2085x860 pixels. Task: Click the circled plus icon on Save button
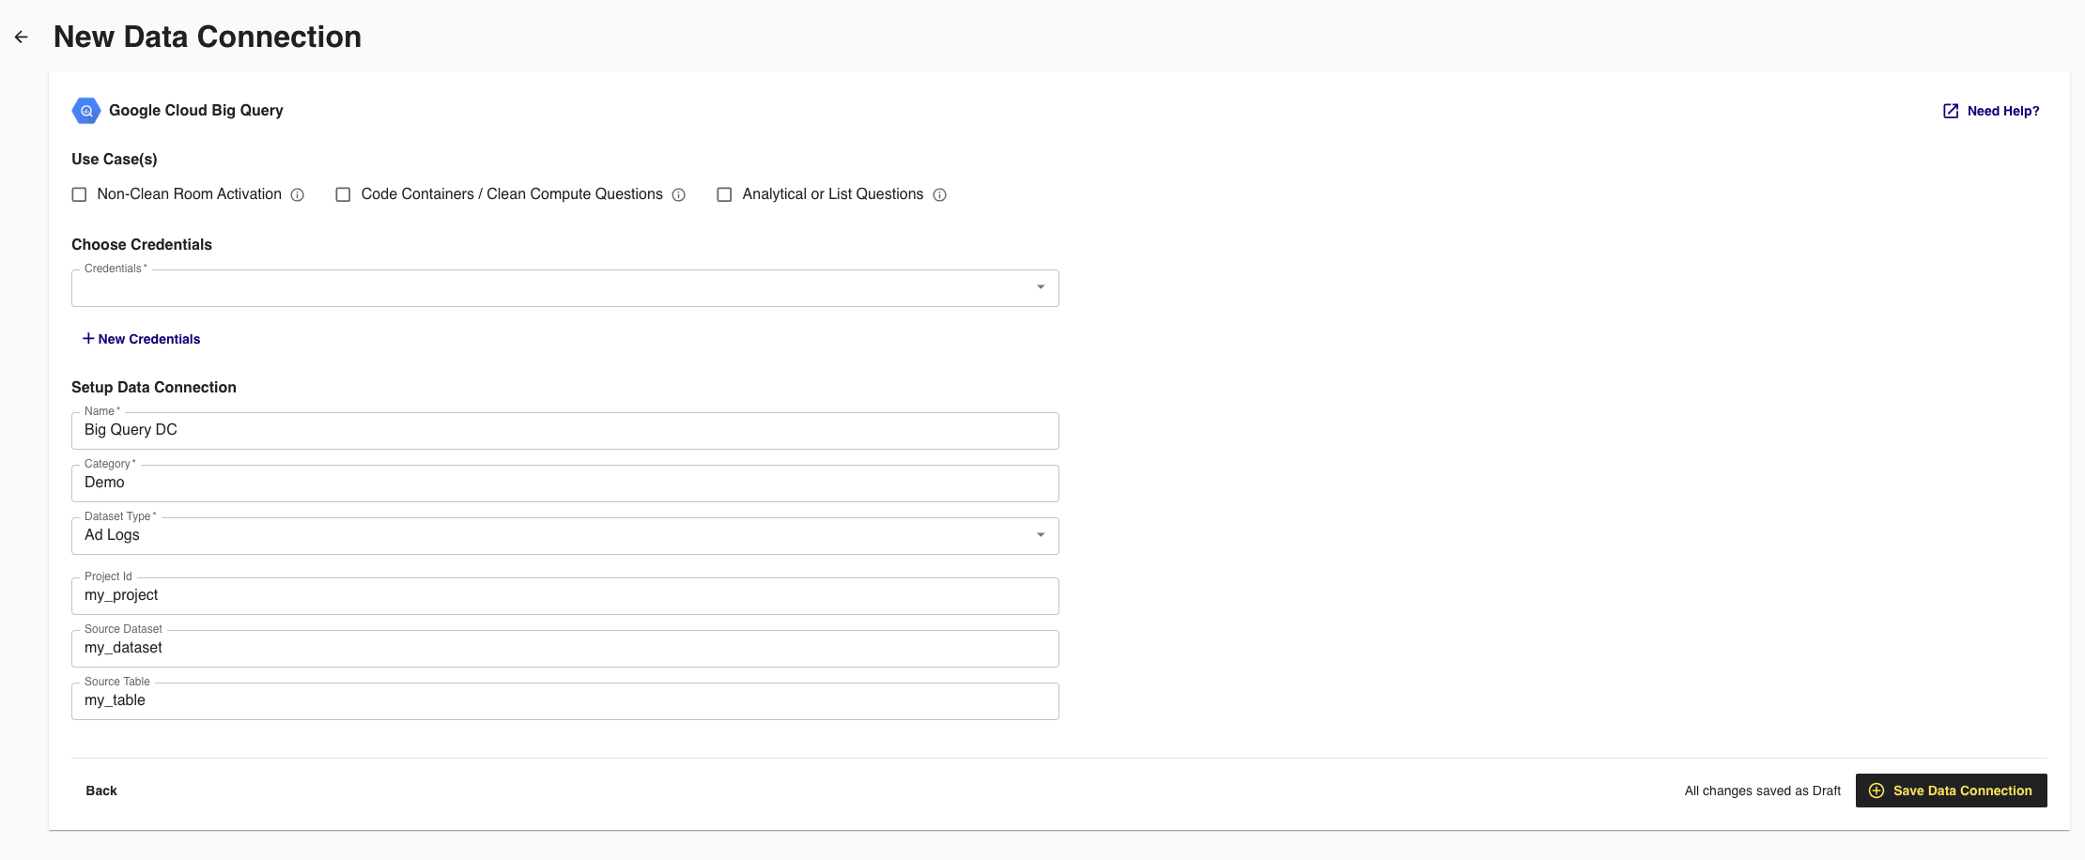[x=1876, y=791]
